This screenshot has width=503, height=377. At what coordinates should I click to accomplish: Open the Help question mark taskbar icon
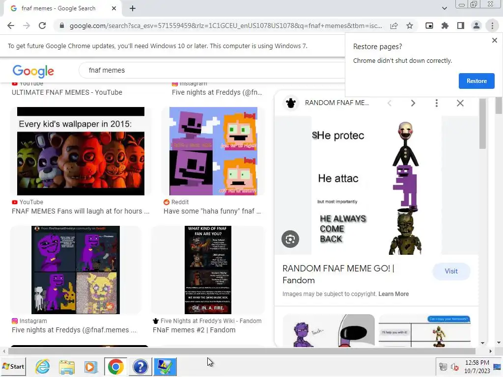point(140,366)
